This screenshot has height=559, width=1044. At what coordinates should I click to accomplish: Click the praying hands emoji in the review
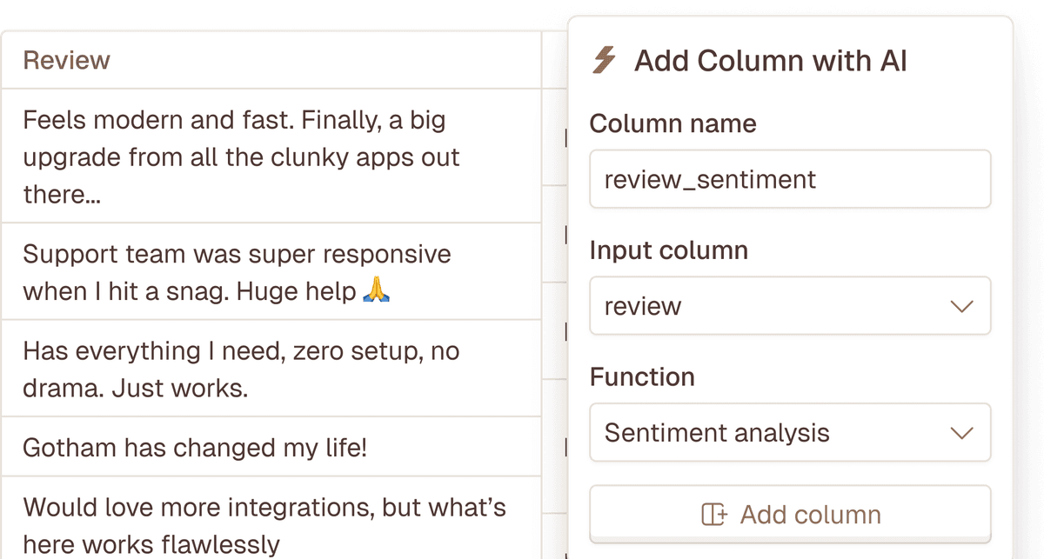376,290
